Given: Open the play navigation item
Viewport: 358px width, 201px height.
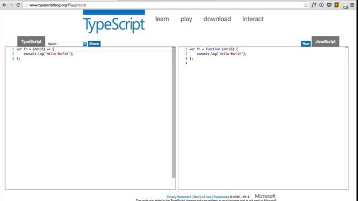Looking at the screenshot, I should tap(186, 19).
